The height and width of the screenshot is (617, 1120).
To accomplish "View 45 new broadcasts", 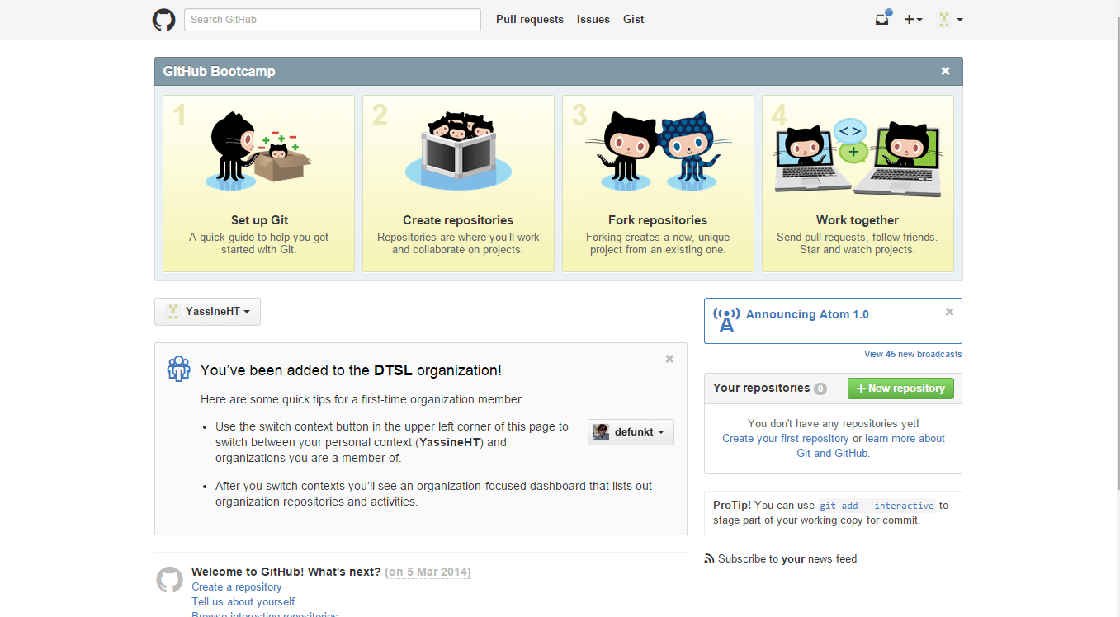I will [x=913, y=354].
